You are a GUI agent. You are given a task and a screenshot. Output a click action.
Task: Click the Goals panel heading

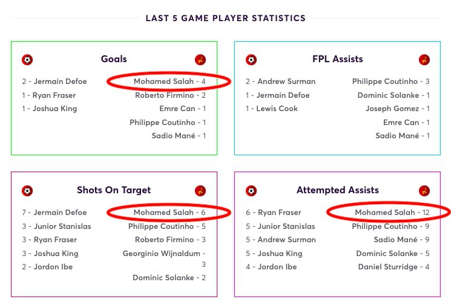(x=114, y=59)
